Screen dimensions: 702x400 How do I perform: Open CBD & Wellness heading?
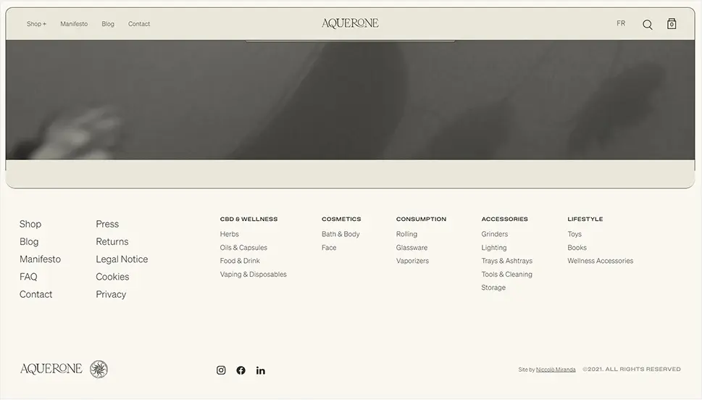[x=249, y=219]
